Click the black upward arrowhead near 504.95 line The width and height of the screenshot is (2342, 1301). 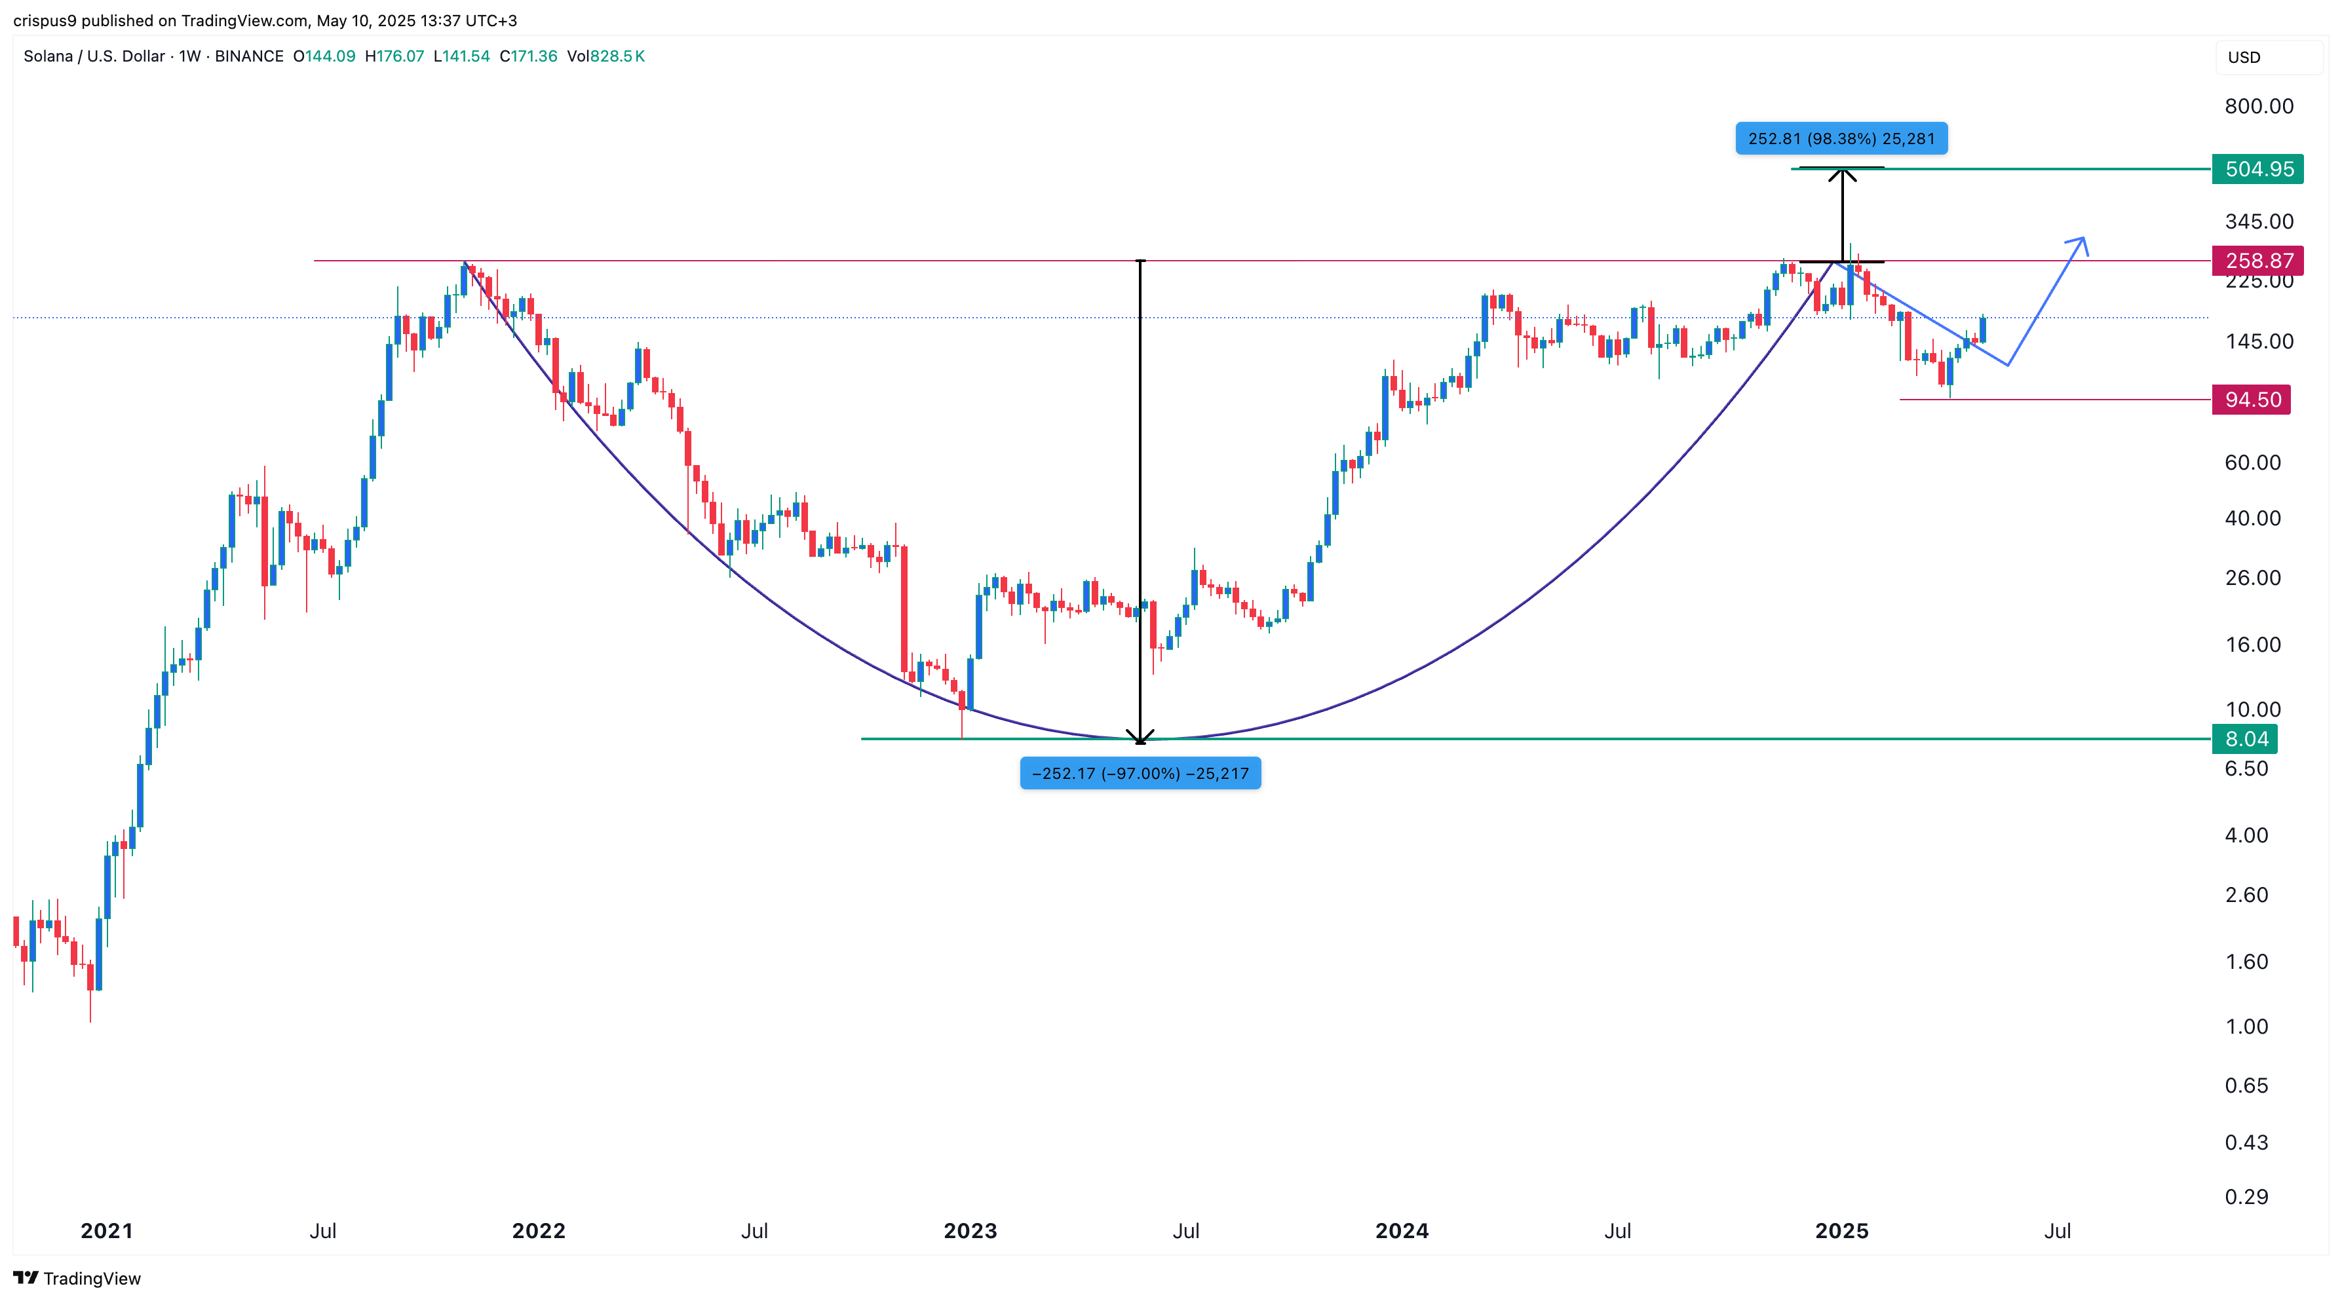click(x=1842, y=173)
